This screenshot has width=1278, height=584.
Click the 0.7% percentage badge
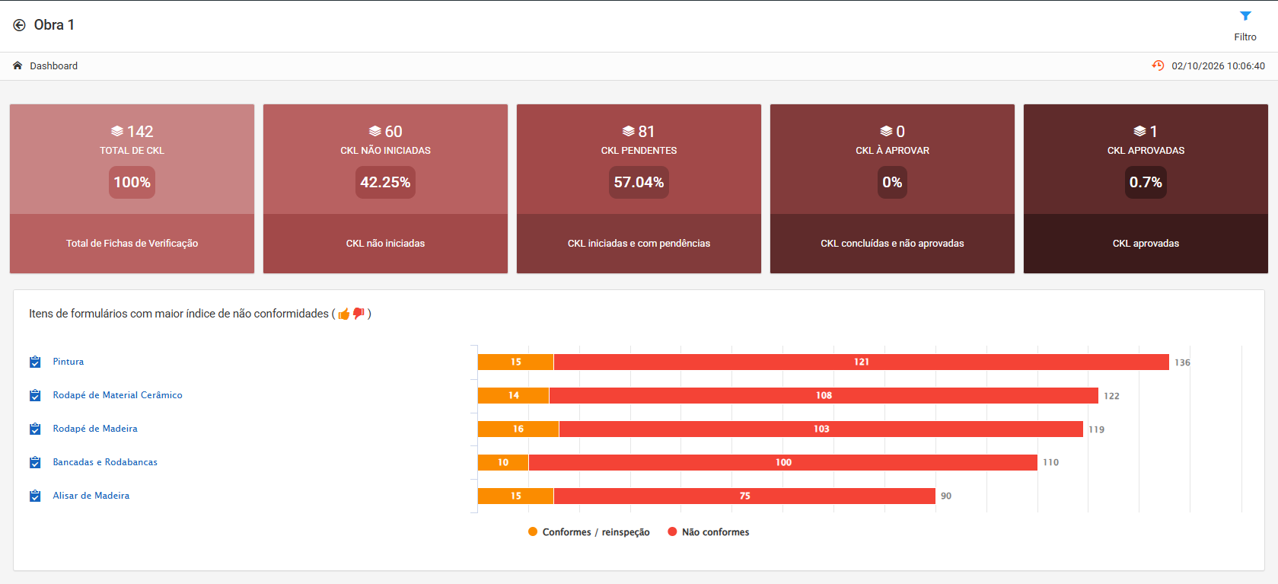click(x=1146, y=182)
